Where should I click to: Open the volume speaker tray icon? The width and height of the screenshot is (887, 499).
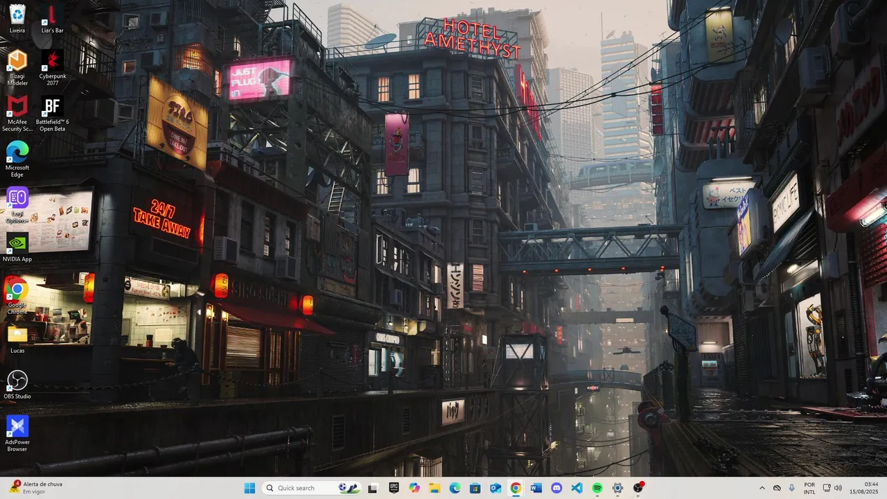click(x=838, y=488)
